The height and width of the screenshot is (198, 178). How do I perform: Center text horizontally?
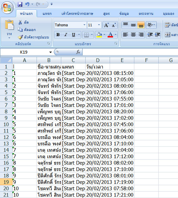[133, 35]
